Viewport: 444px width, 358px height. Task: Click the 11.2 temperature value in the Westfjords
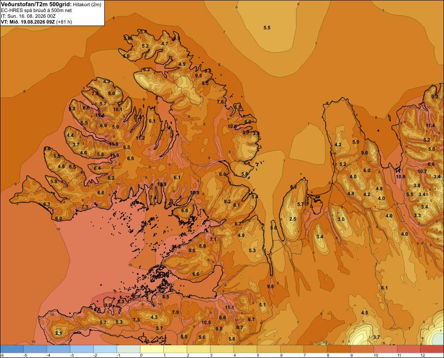pyautogui.click(x=140, y=138)
